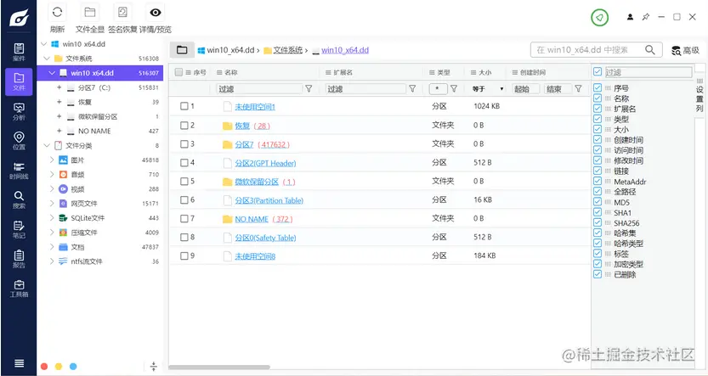Click the blue dot at tree bottom
This screenshot has height=376, width=708.
click(x=73, y=367)
